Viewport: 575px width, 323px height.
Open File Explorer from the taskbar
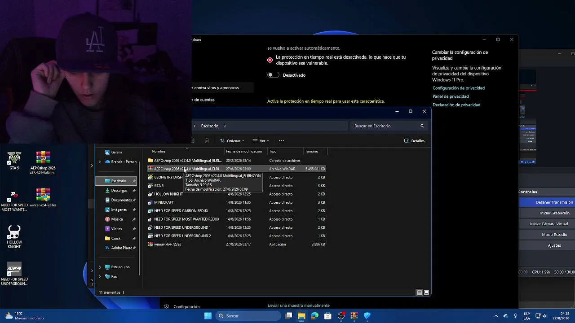[301, 316]
